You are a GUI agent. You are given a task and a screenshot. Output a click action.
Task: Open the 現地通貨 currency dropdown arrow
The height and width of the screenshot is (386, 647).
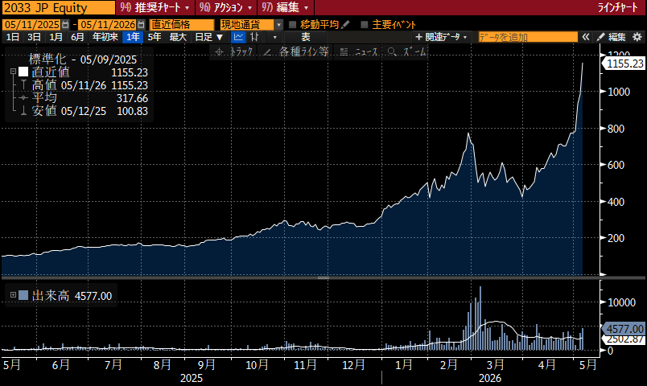click(279, 25)
